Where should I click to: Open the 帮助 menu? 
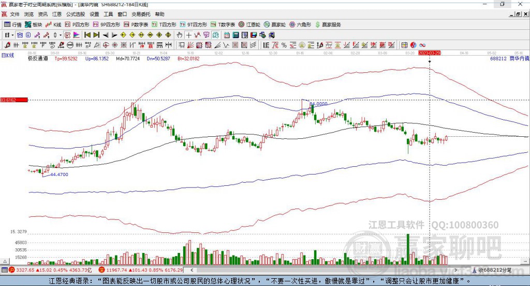click(159, 14)
